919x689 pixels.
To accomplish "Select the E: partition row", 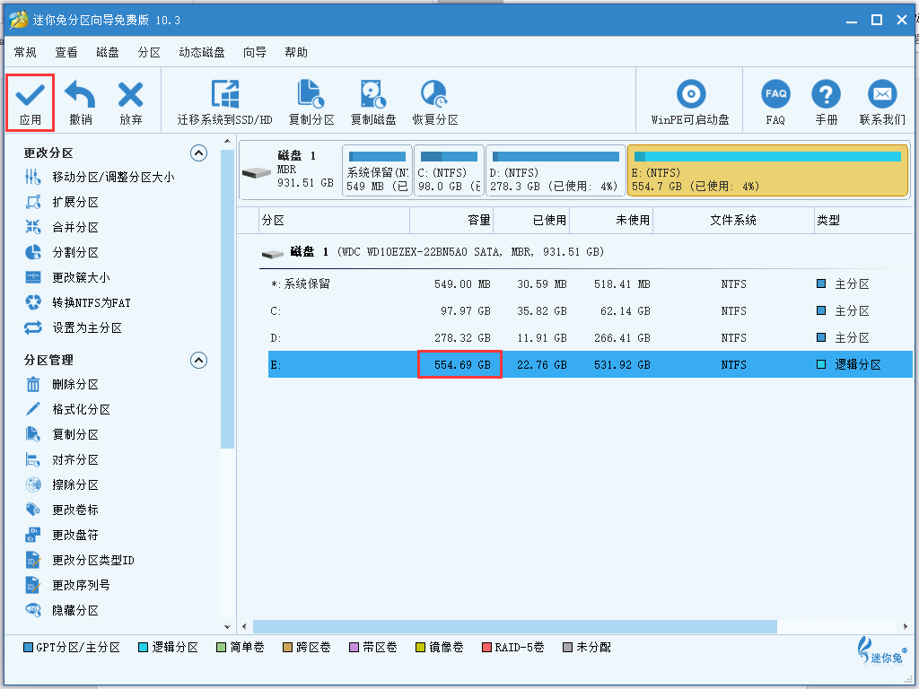I will pyautogui.click(x=591, y=364).
